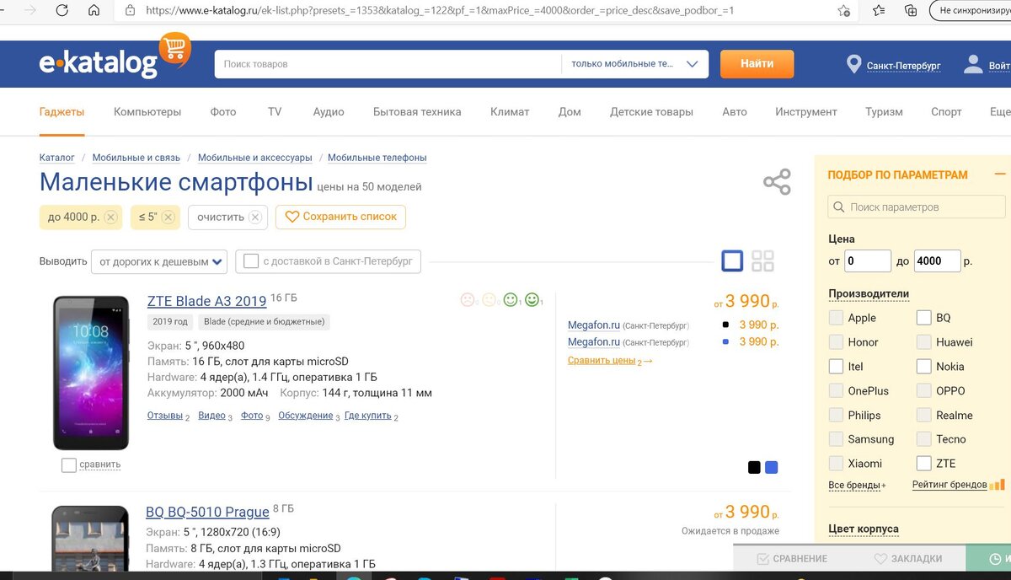Open the Гаджеты menu tab

click(62, 111)
